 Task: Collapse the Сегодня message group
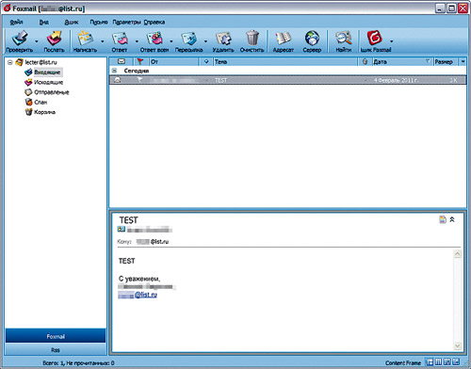point(114,71)
